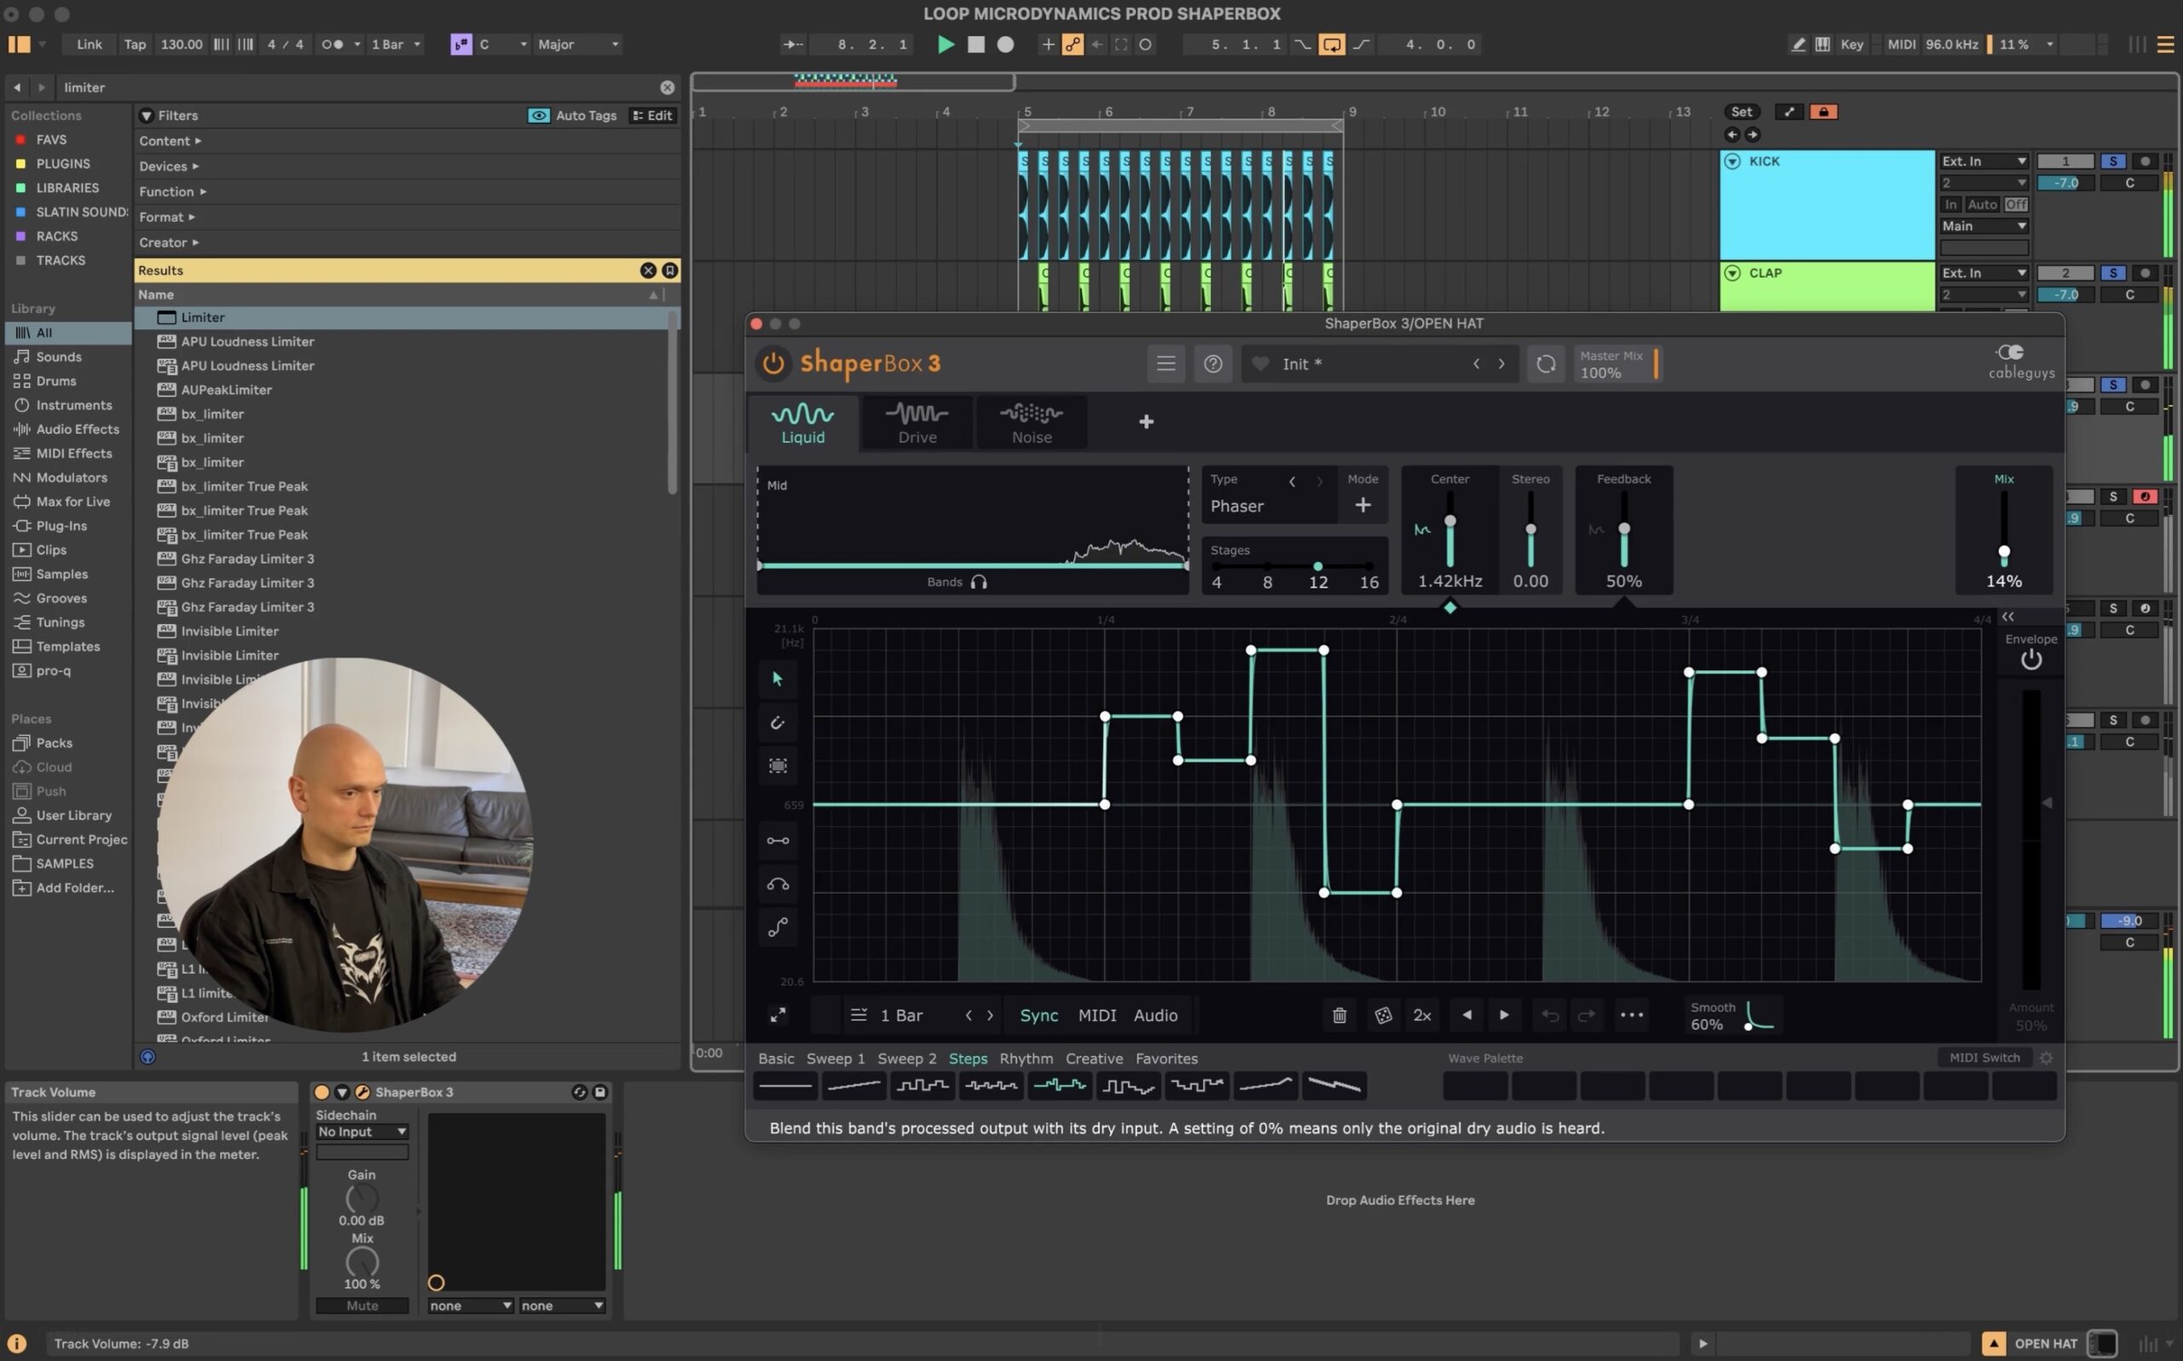
Task: Adjust the Mix slider at 14%
Action: (x=2003, y=552)
